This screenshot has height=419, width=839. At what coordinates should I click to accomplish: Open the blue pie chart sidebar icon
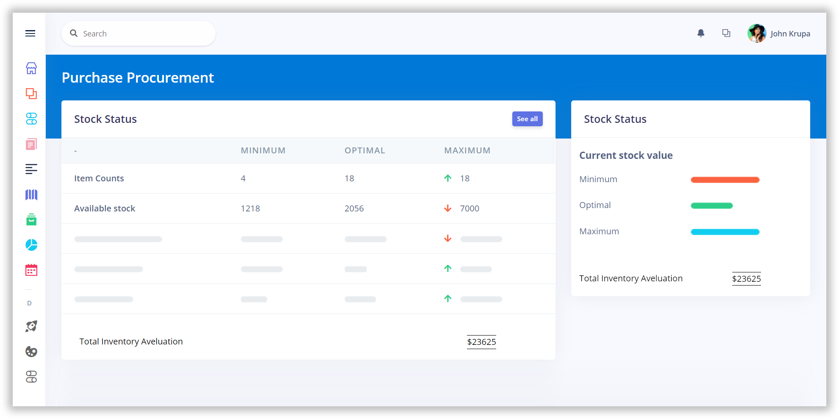pyautogui.click(x=31, y=245)
